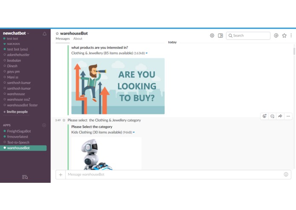Click the Message warehouseBot input field

click(174, 175)
